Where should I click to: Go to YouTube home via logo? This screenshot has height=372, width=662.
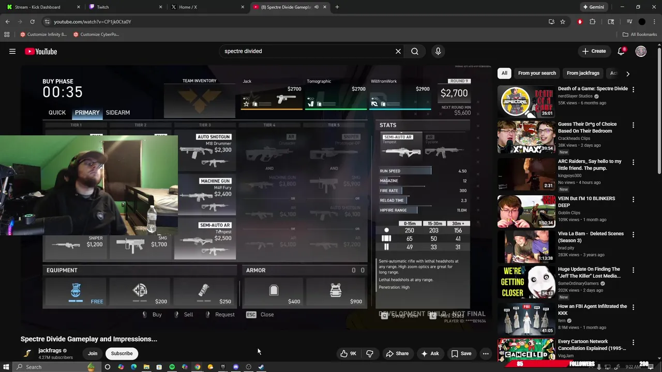pos(41,51)
